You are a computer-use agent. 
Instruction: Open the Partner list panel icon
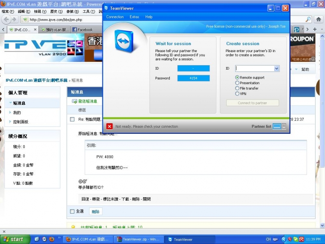[x=279, y=126]
